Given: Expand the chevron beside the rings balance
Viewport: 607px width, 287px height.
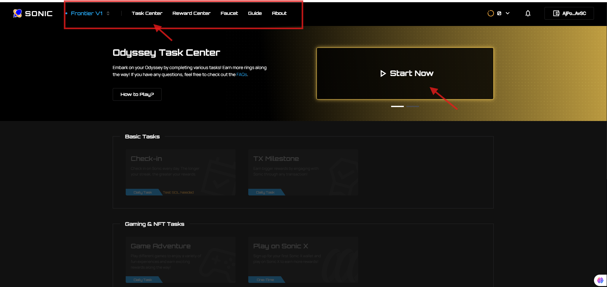Looking at the screenshot, I should point(508,13).
